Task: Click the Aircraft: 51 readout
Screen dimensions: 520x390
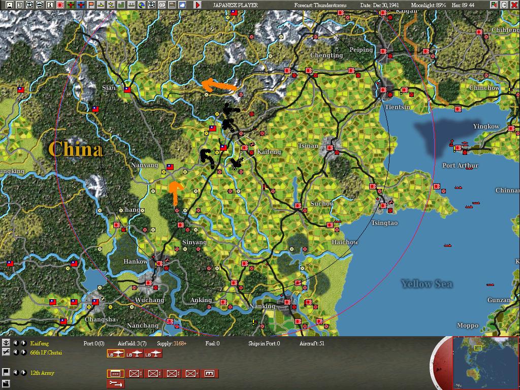Action: (312, 344)
